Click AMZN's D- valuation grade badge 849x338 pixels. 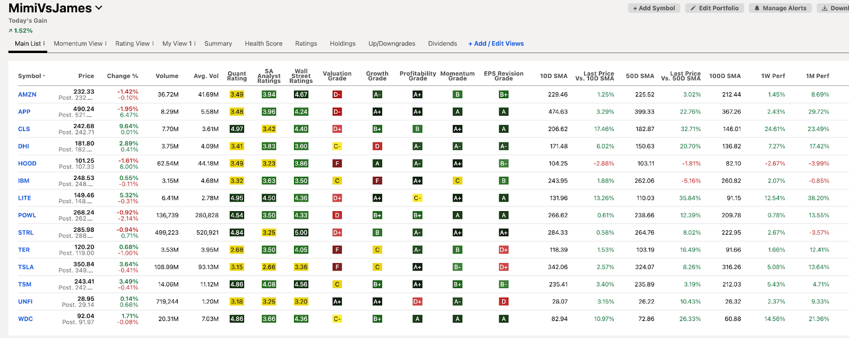337,94
